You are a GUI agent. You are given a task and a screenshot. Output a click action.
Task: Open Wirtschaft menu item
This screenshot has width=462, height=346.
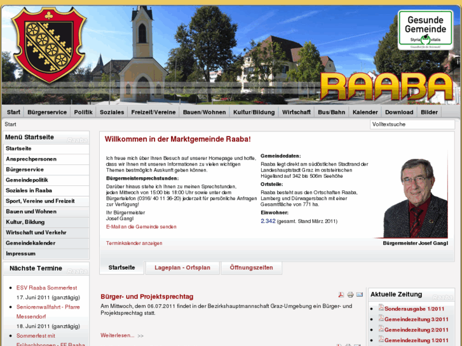[x=296, y=112]
